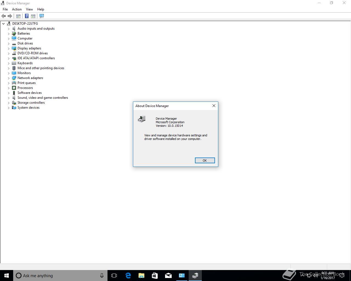The height and width of the screenshot is (281, 351).
Task: Click the Disk drives category icon
Action: [x=14, y=43]
